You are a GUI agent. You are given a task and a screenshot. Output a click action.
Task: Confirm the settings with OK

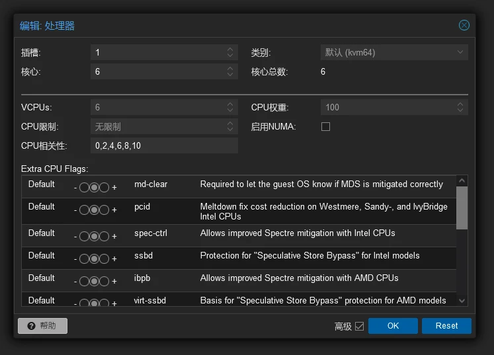point(393,326)
